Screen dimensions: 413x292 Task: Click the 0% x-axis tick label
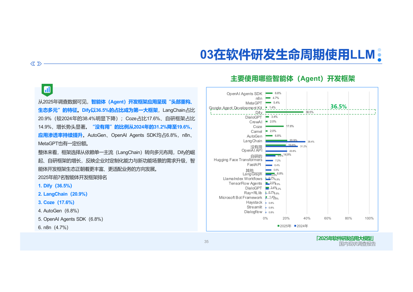coord(266,218)
